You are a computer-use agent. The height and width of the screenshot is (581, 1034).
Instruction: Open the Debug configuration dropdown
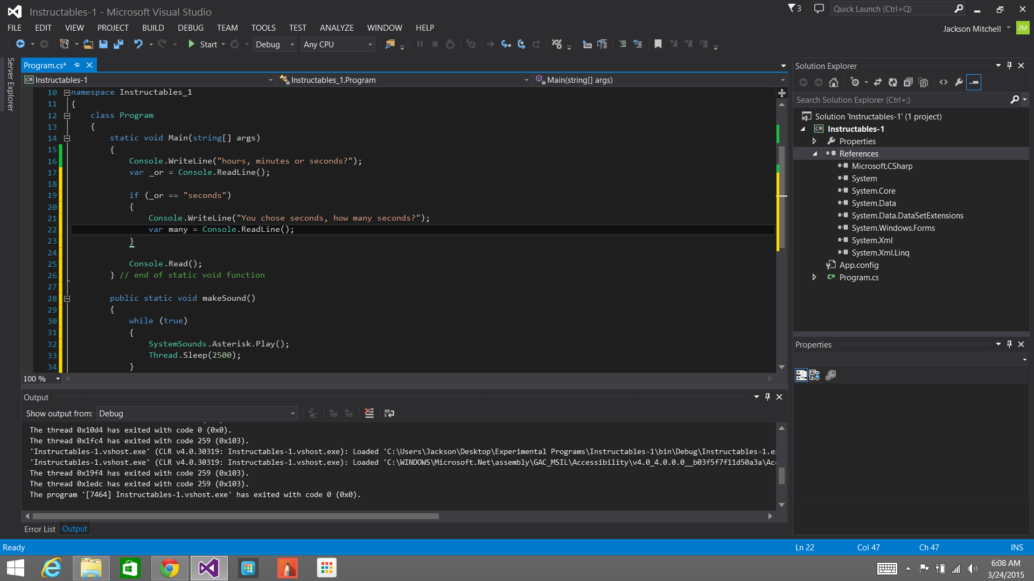[275, 44]
